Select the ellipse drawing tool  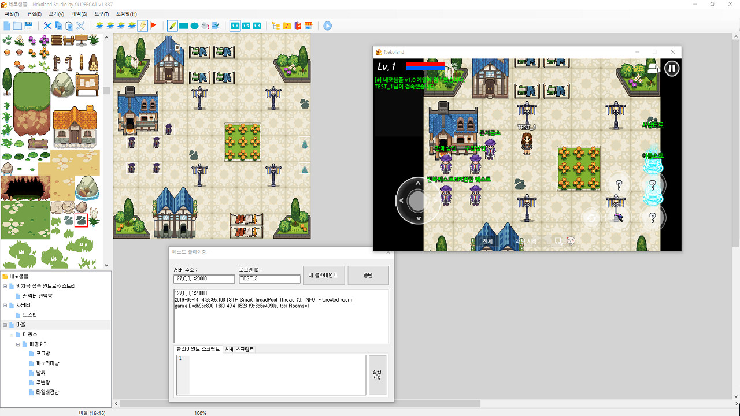coord(194,25)
